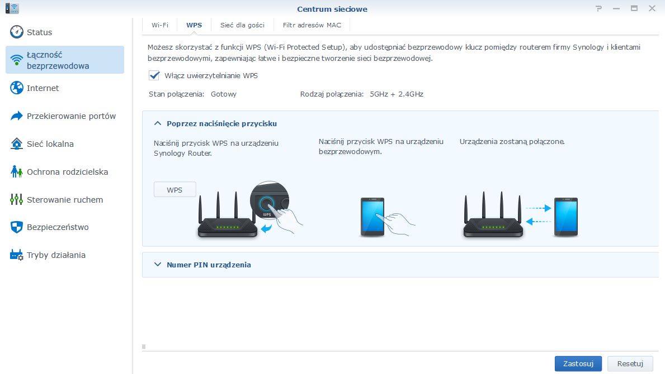This screenshot has height=374, width=665.
Task: Open help with the question mark icon
Action: [x=598, y=8]
